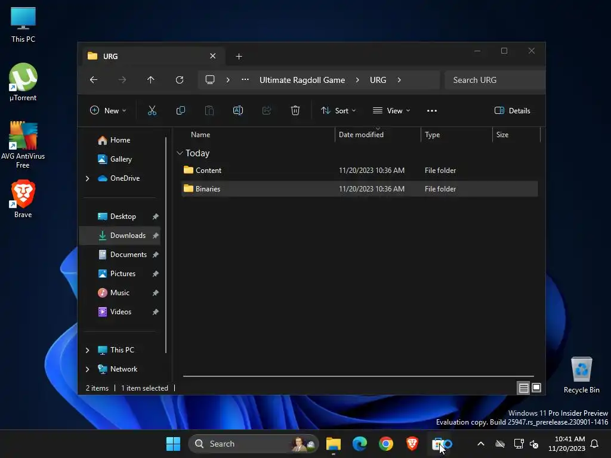
Task: Open the Windows Start menu
Action: click(173, 444)
